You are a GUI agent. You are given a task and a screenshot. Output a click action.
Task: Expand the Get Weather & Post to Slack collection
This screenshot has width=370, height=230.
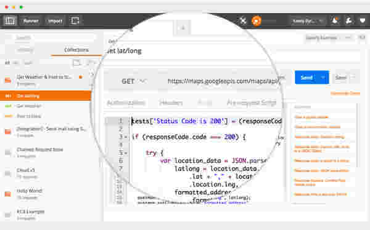pyautogui.click(x=44, y=80)
